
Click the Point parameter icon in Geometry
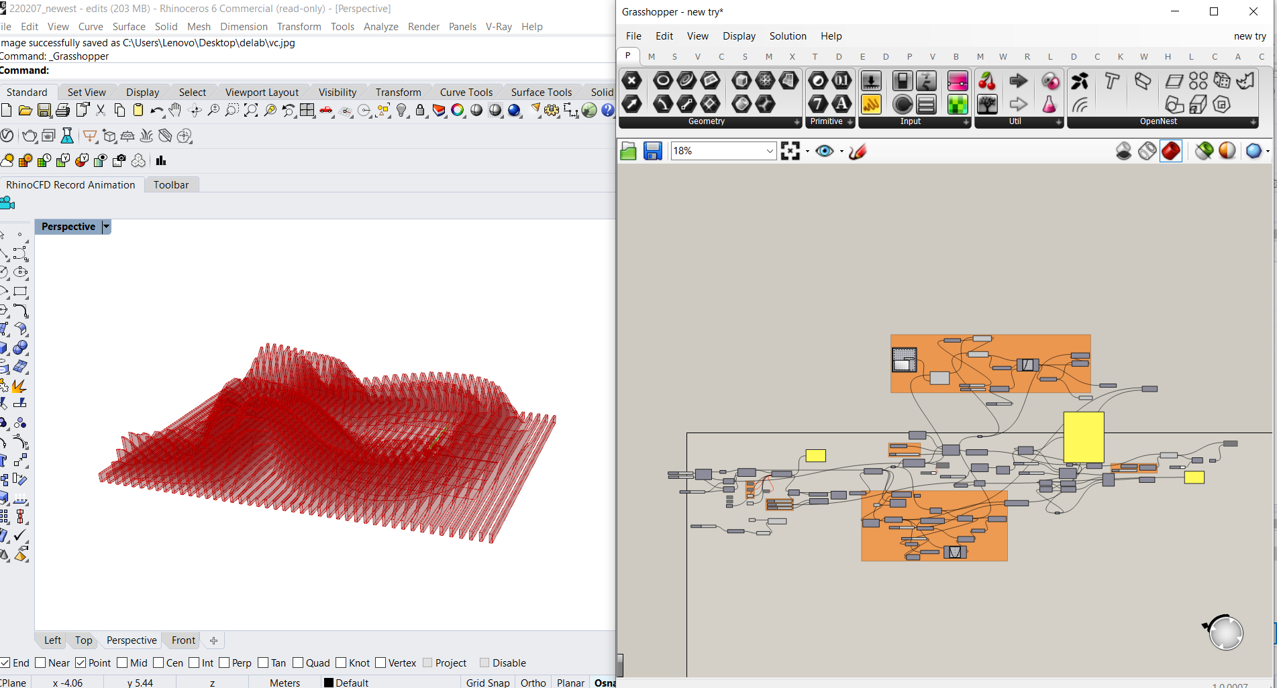click(x=631, y=81)
